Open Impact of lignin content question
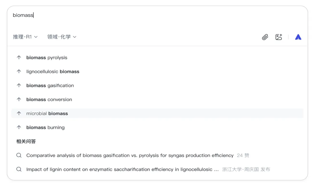 pyautogui.click(x=122, y=169)
